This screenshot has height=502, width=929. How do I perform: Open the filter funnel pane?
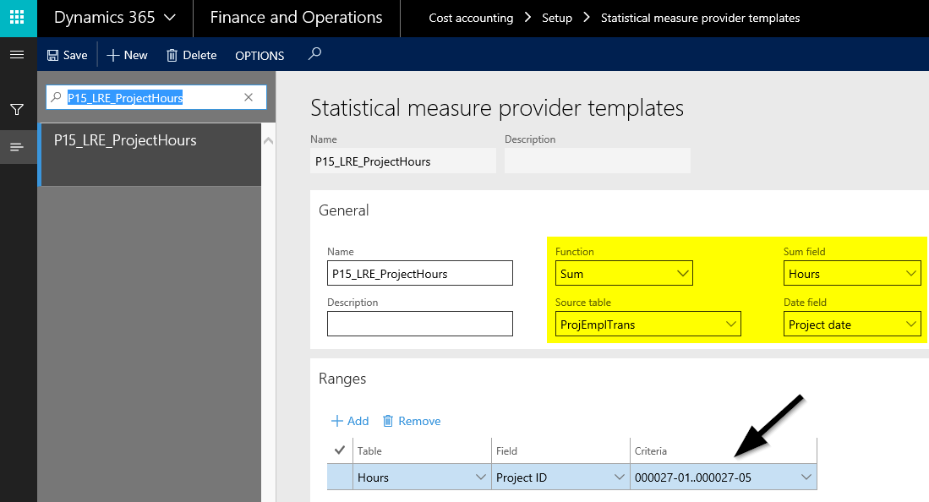17,109
